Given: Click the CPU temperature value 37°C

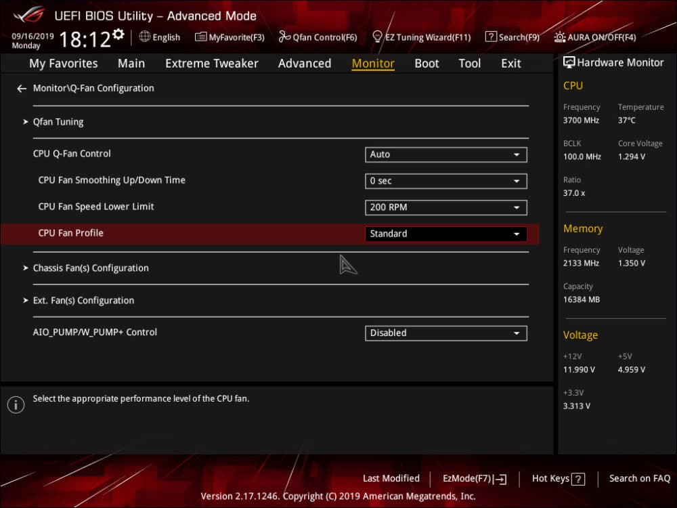Looking at the screenshot, I should [x=626, y=121].
